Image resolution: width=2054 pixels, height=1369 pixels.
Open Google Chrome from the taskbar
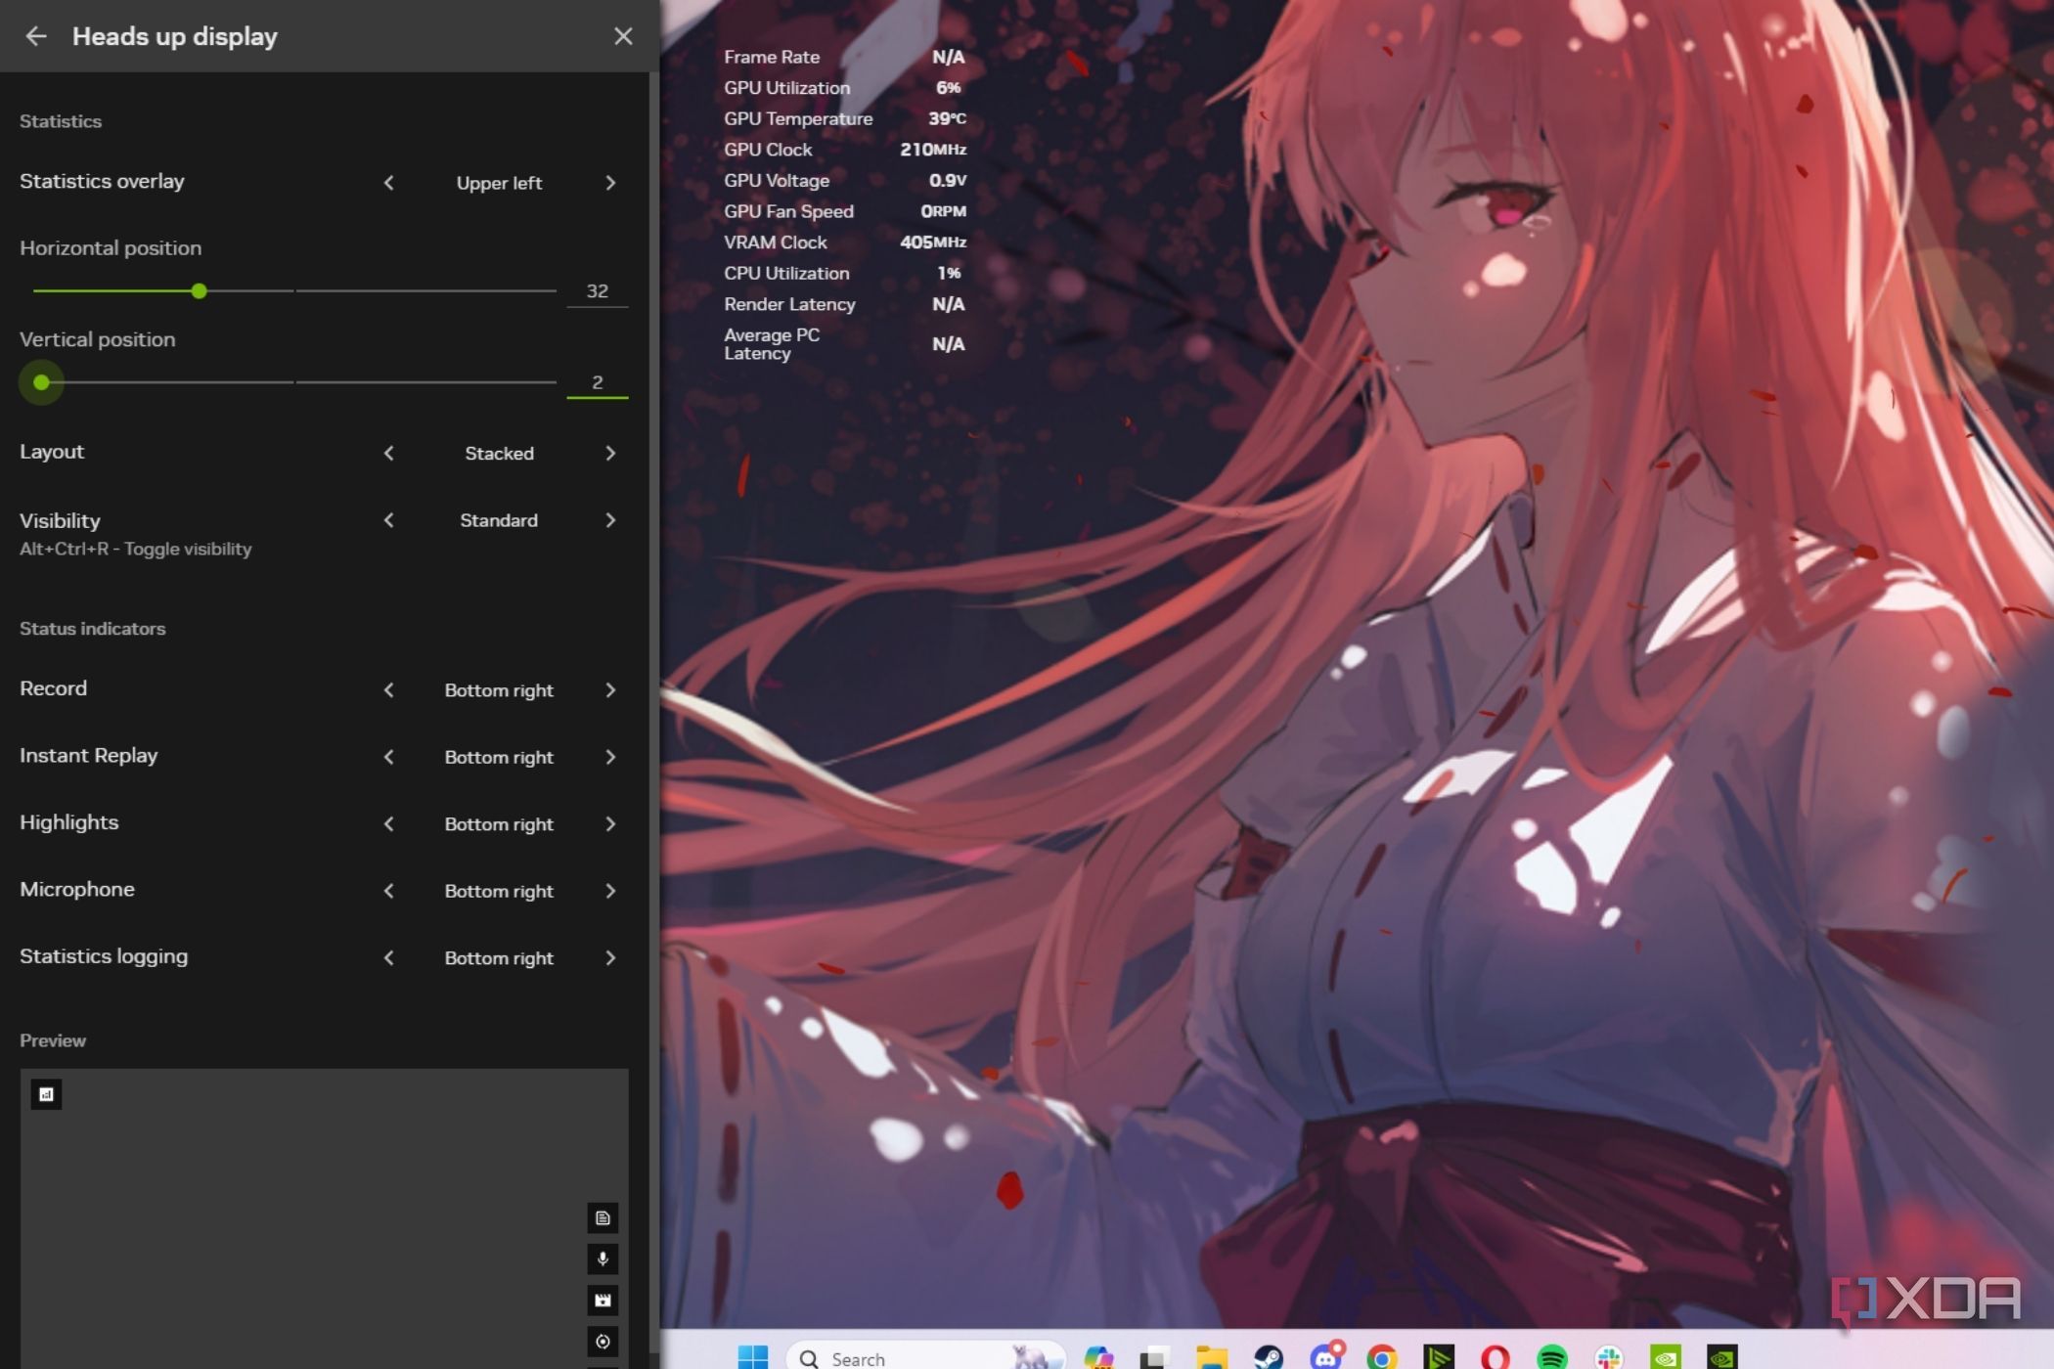[x=1381, y=1357]
